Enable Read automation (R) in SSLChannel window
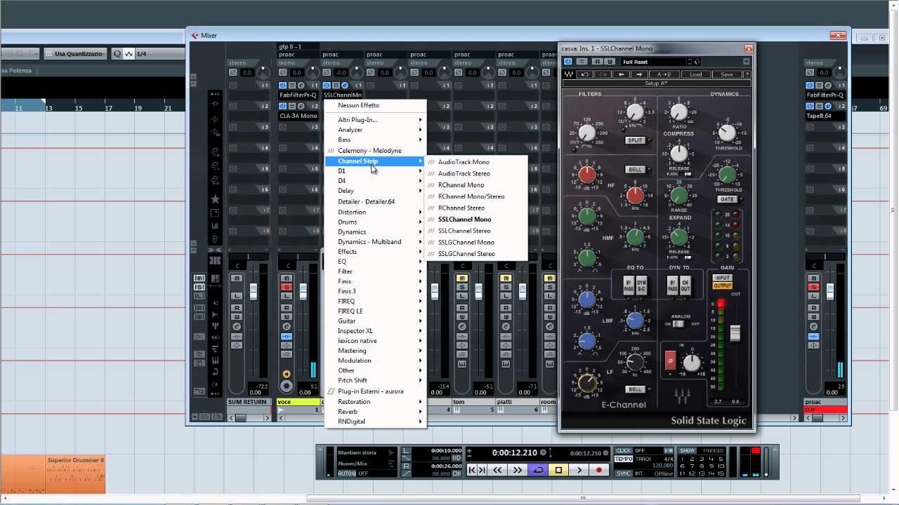The image size is (899, 505). (x=598, y=62)
